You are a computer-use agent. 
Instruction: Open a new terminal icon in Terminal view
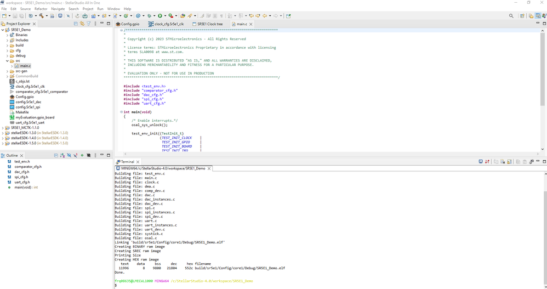pos(481,162)
